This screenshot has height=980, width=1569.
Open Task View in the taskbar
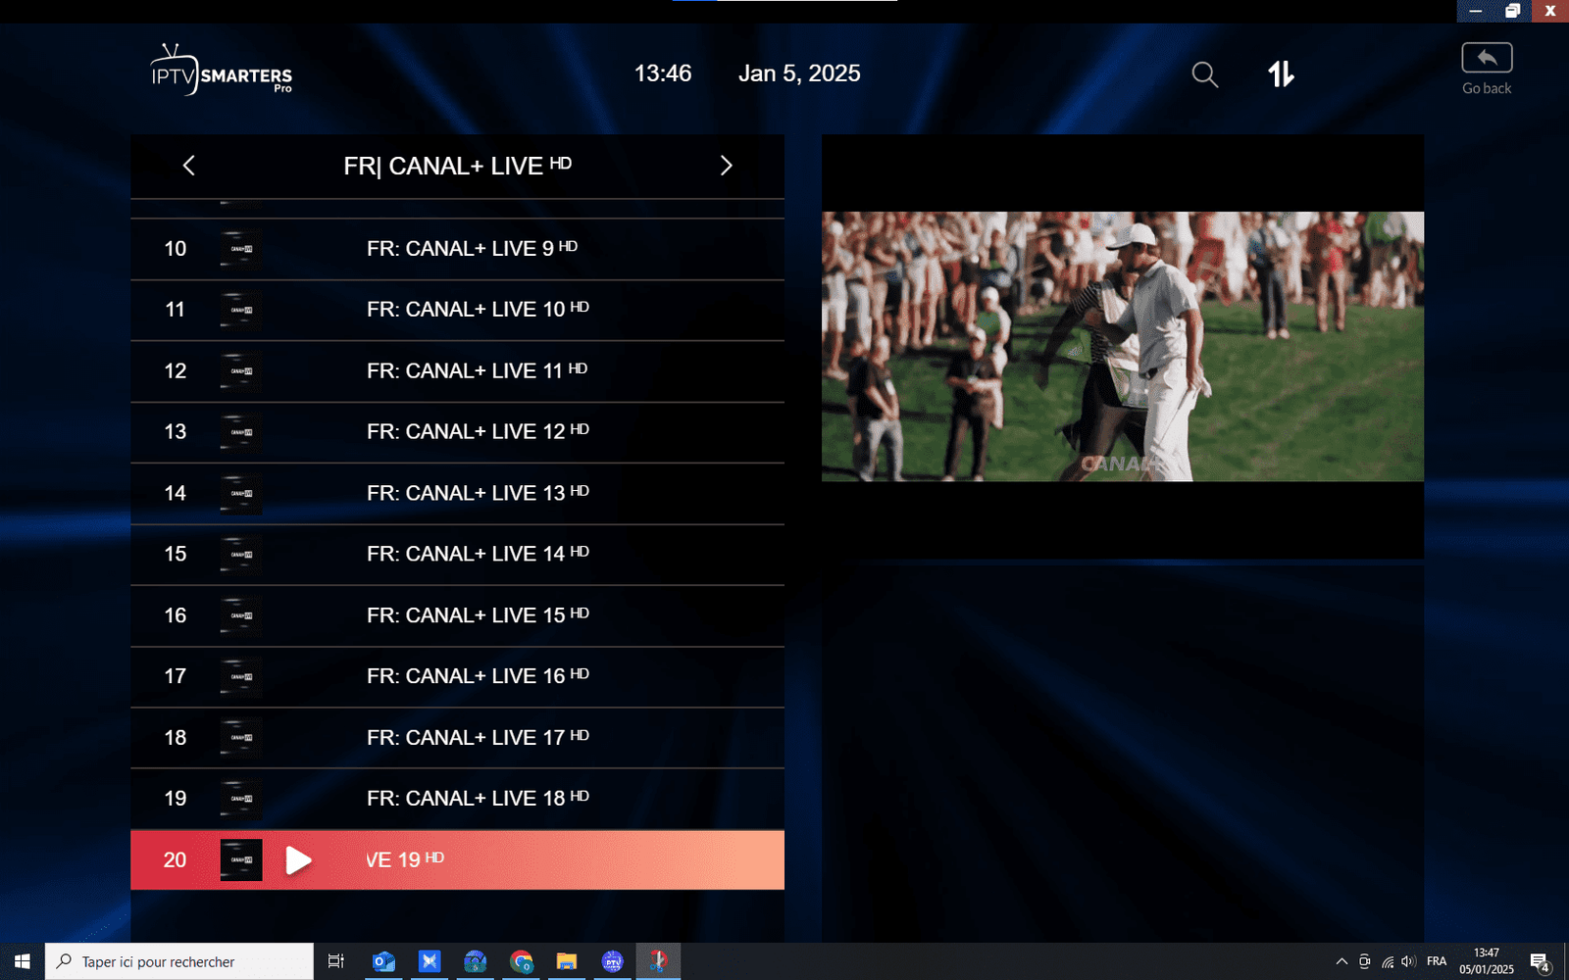click(335, 961)
